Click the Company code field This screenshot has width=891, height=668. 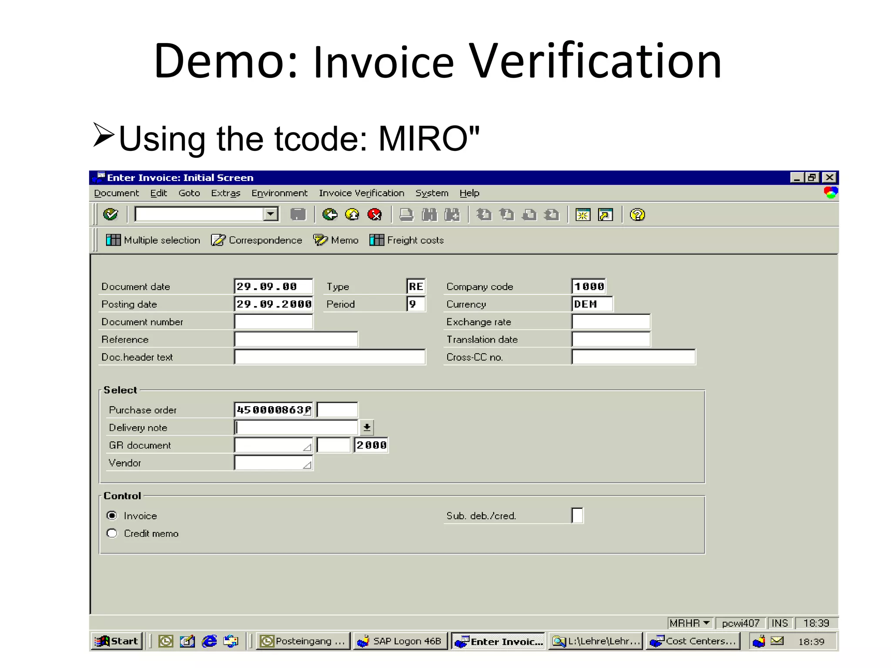[x=589, y=287]
